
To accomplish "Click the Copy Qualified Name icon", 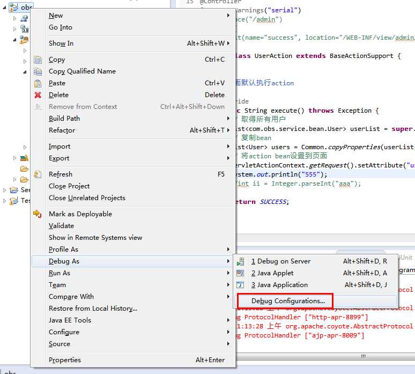I will (38, 71).
